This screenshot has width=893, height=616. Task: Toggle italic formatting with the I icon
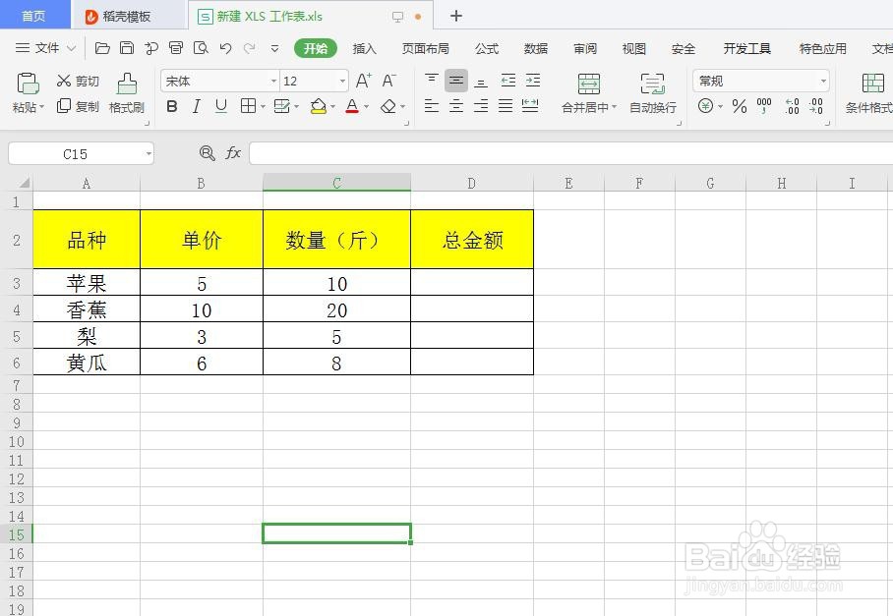click(194, 105)
